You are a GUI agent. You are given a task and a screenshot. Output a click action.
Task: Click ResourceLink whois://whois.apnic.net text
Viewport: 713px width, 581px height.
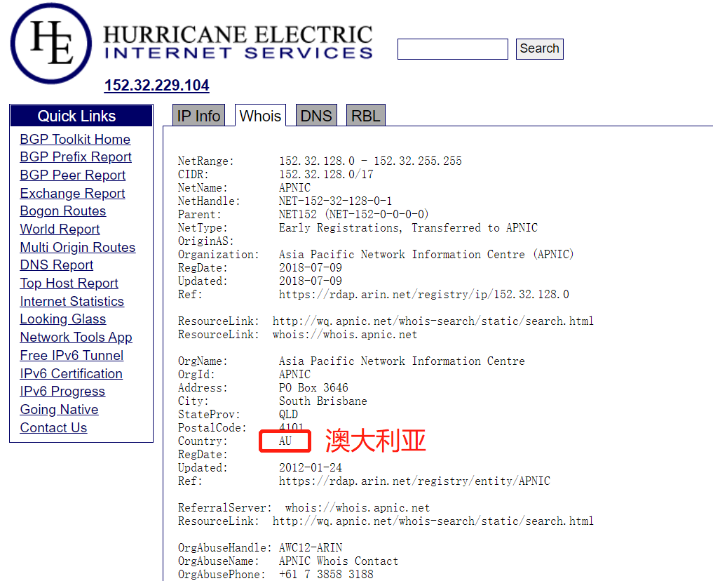pyautogui.click(x=345, y=335)
